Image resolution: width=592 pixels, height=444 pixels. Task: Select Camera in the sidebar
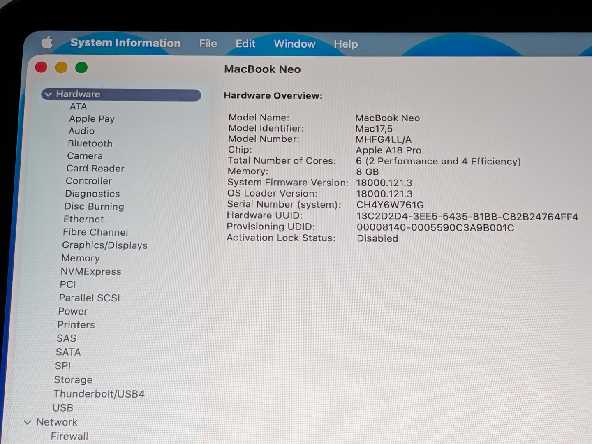[x=85, y=156]
